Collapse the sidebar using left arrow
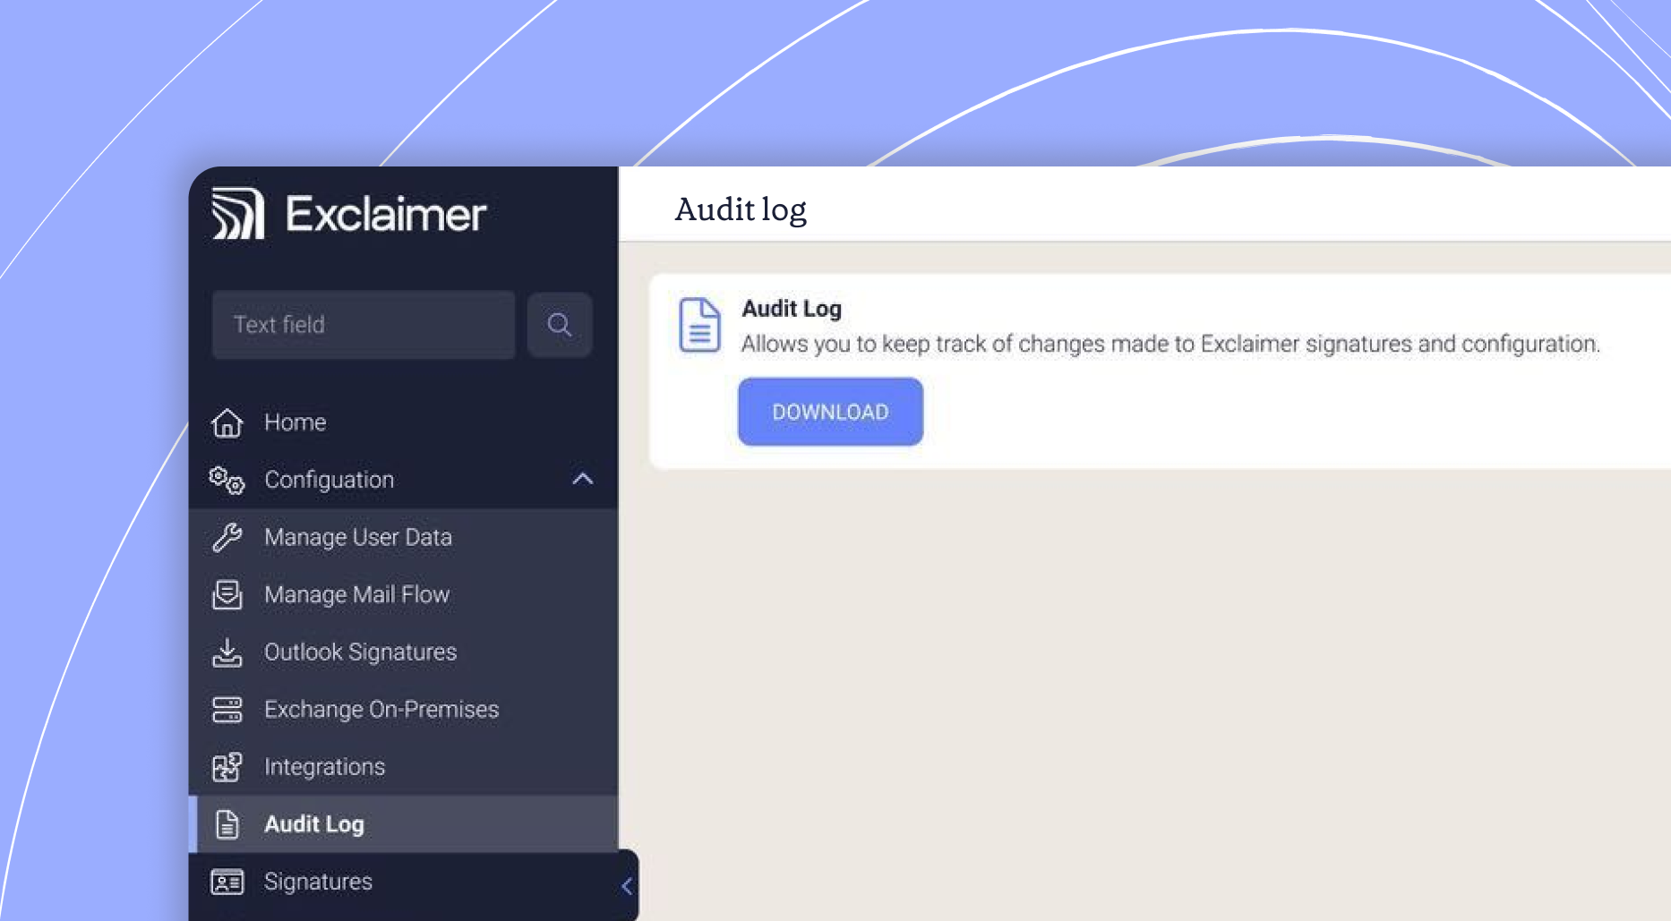Image resolution: width=1671 pixels, height=921 pixels. tap(627, 886)
